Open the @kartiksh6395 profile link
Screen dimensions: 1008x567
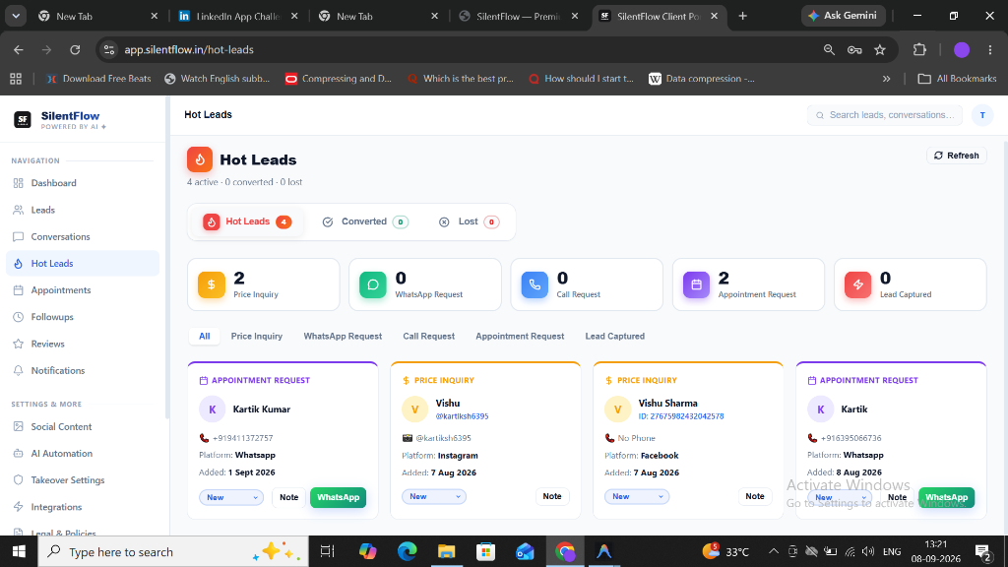463,416
